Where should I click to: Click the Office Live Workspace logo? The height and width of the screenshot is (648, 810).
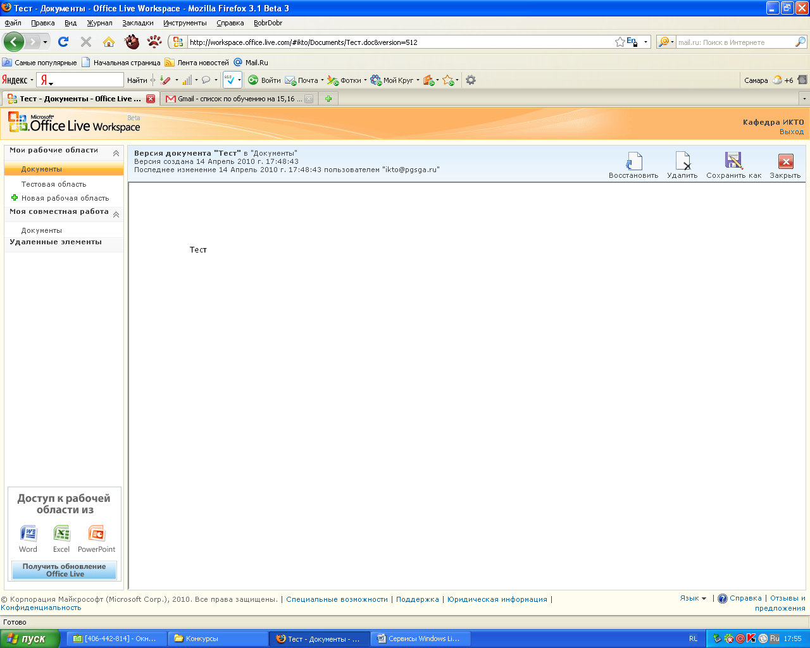tap(74, 123)
